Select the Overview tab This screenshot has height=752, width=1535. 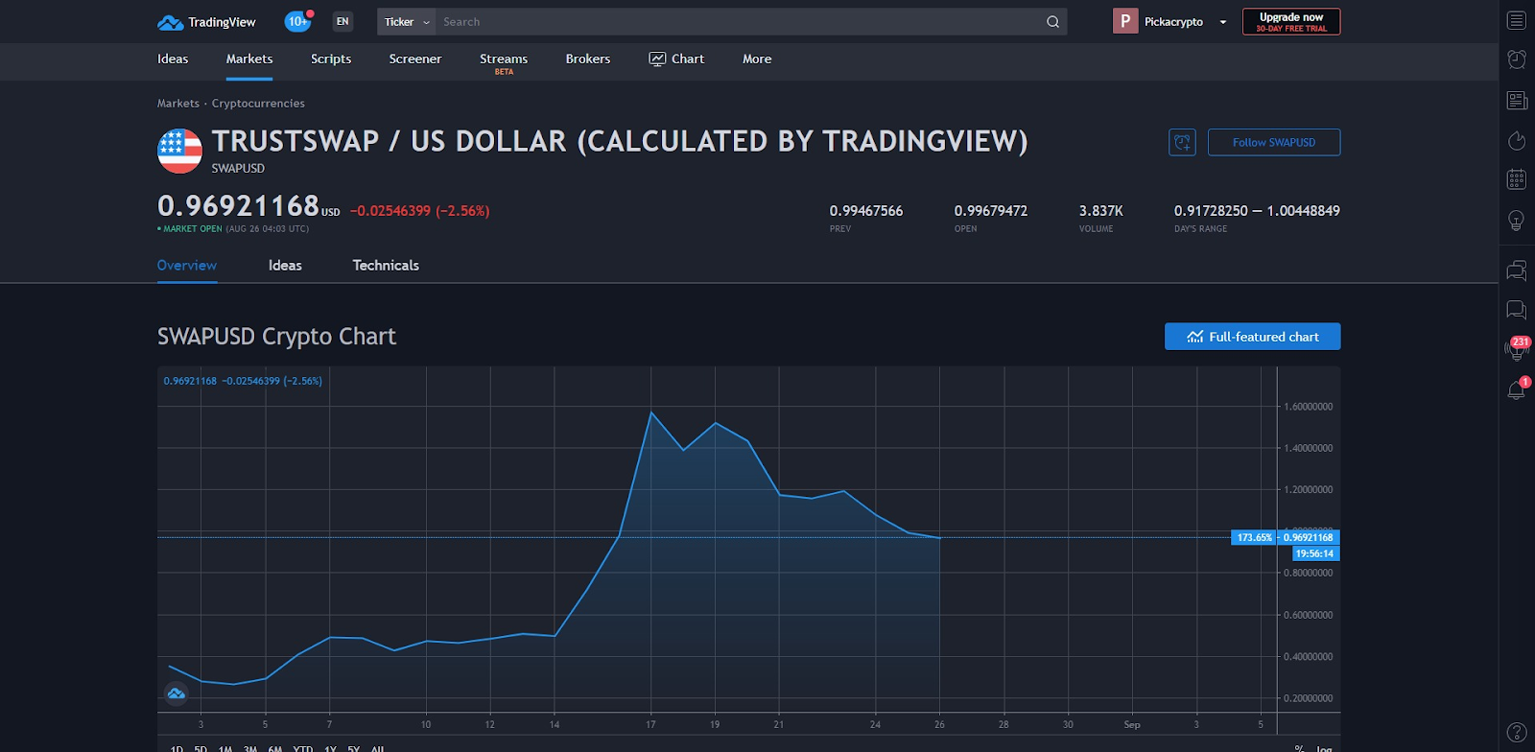[x=187, y=265]
